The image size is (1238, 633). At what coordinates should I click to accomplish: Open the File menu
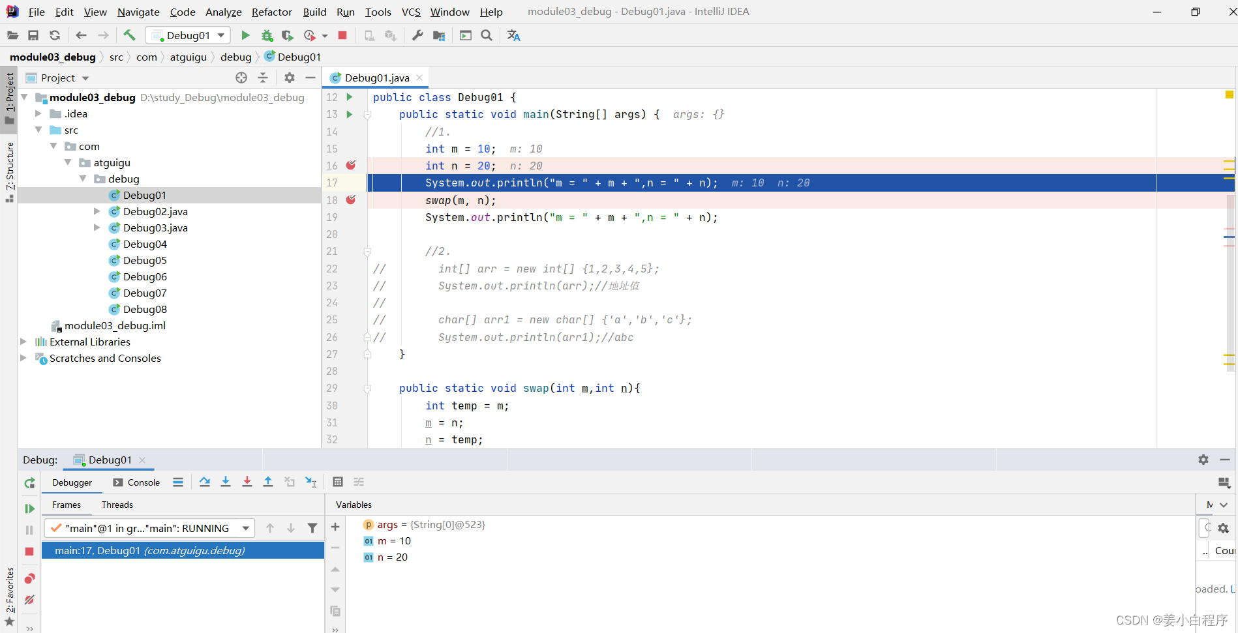[37, 12]
